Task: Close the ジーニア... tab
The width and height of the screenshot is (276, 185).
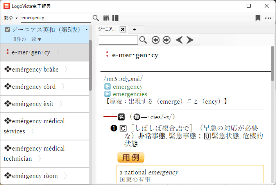Action: (122, 29)
